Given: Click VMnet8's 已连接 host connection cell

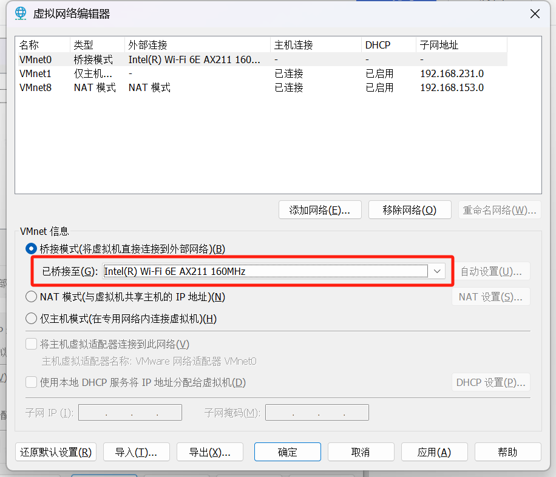Looking at the screenshot, I should [289, 87].
